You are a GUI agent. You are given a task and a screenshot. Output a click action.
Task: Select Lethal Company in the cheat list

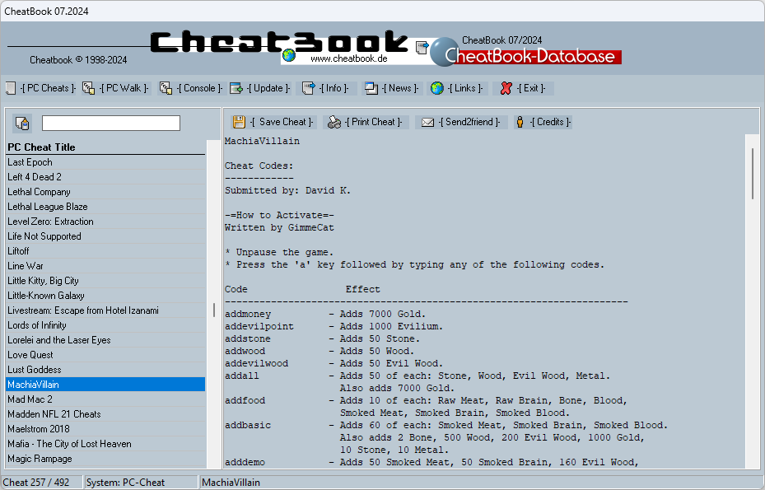[49, 191]
